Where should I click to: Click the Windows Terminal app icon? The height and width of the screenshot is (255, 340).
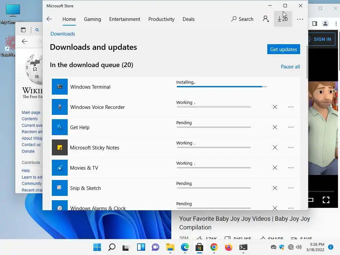(60, 87)
